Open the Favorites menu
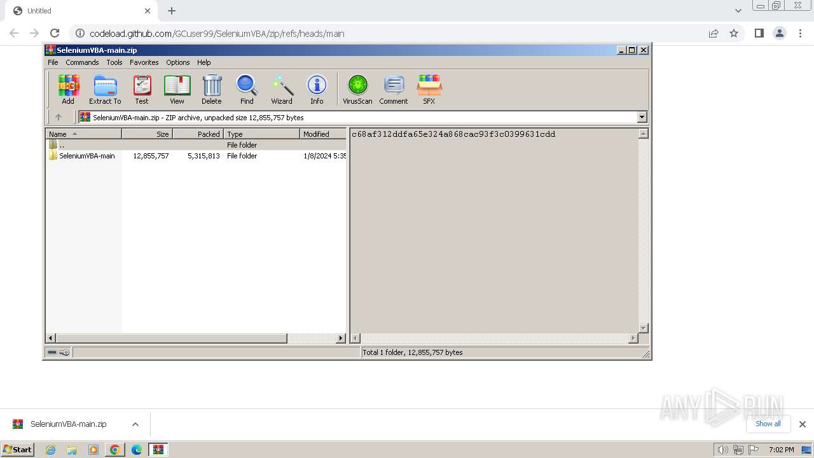Image resolution: width=814 pixels, height=458 pixels. pos(144,62)
